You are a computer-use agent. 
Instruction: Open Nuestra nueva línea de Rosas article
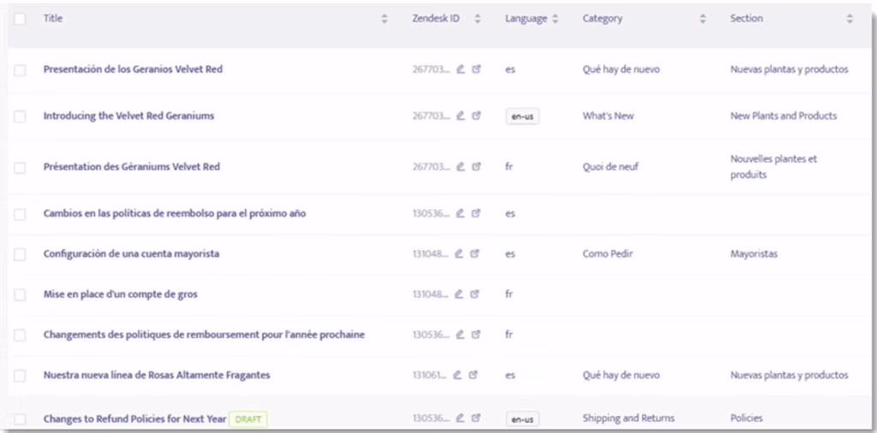(157, 376)
